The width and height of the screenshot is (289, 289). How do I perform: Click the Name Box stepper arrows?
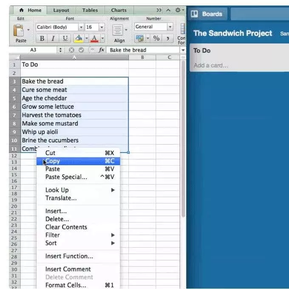(60, 50)
